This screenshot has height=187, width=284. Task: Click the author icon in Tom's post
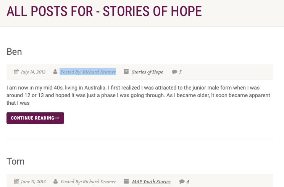(x=55, y=181)
